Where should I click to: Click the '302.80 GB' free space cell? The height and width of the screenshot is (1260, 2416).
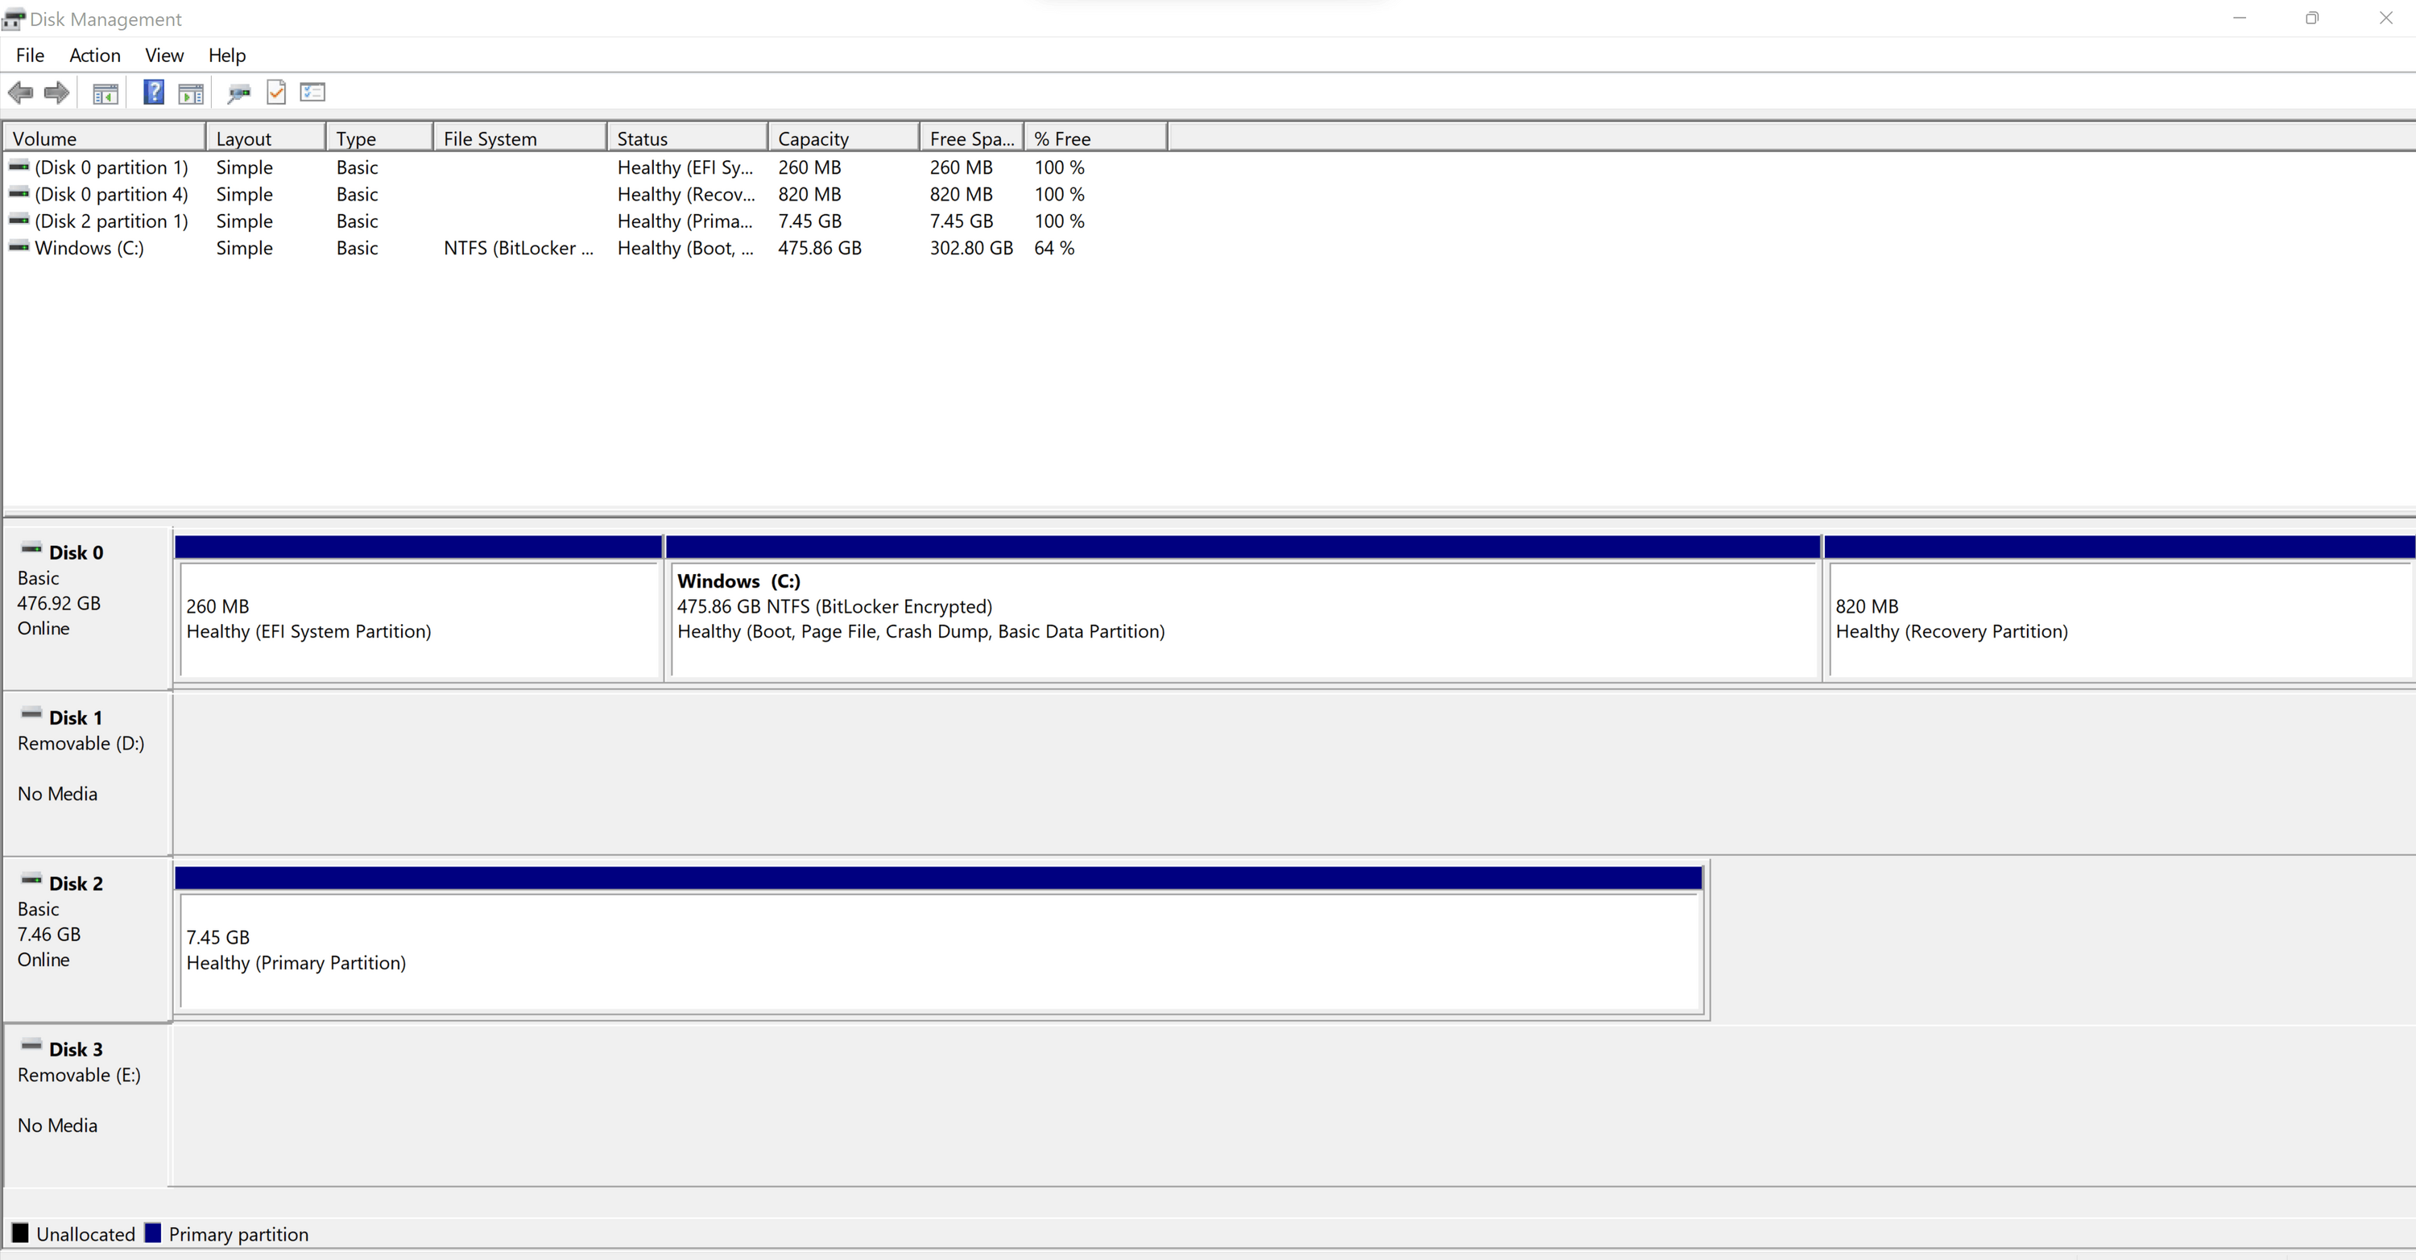pyautogui.click(x=972, y=247)
